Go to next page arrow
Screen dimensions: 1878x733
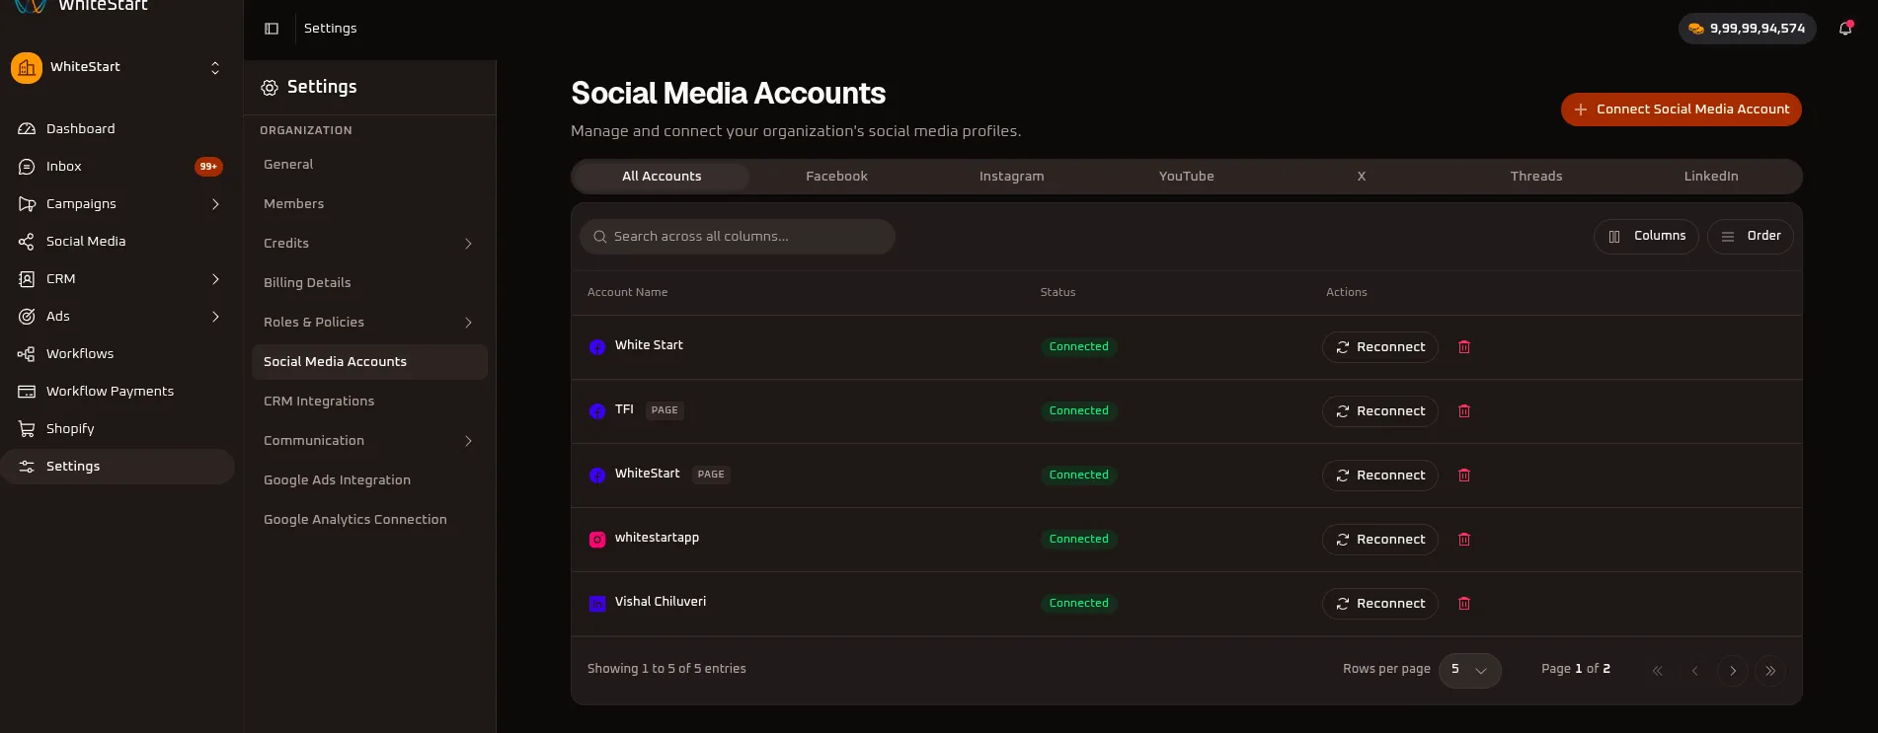tap(1733, 671)
